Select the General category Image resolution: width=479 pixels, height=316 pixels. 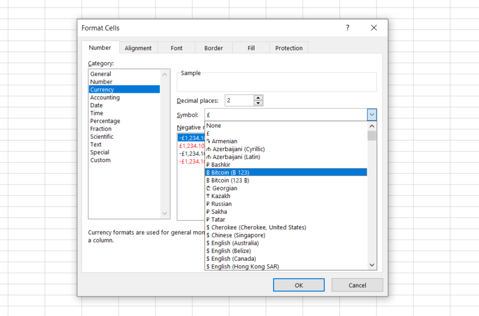(x=125, y=74)
